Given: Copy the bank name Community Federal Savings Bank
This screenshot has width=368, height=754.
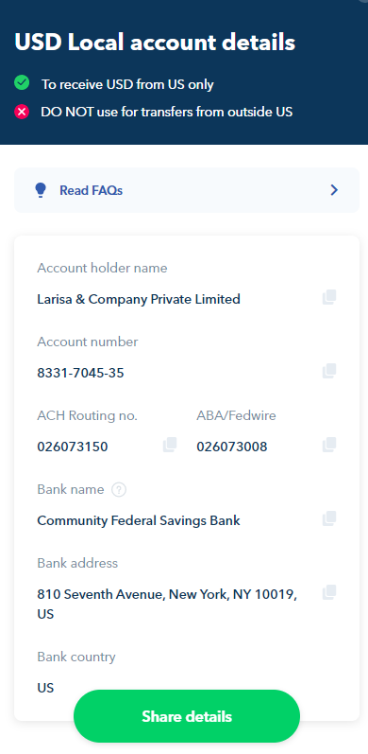Looking at the screenshot, I should 329,518.
